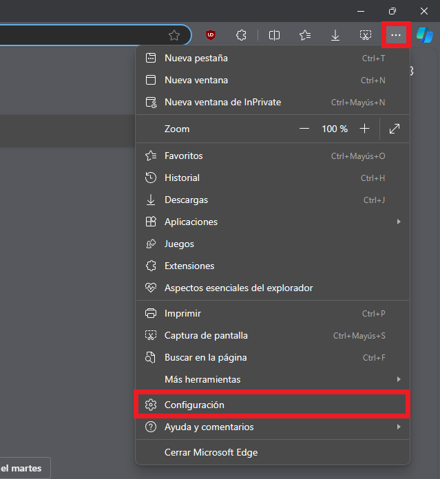The height and width of the screenshot is (479, 440).
Task: Open the Extensions puzzle toolbar icon
Action: coord(241,35)
